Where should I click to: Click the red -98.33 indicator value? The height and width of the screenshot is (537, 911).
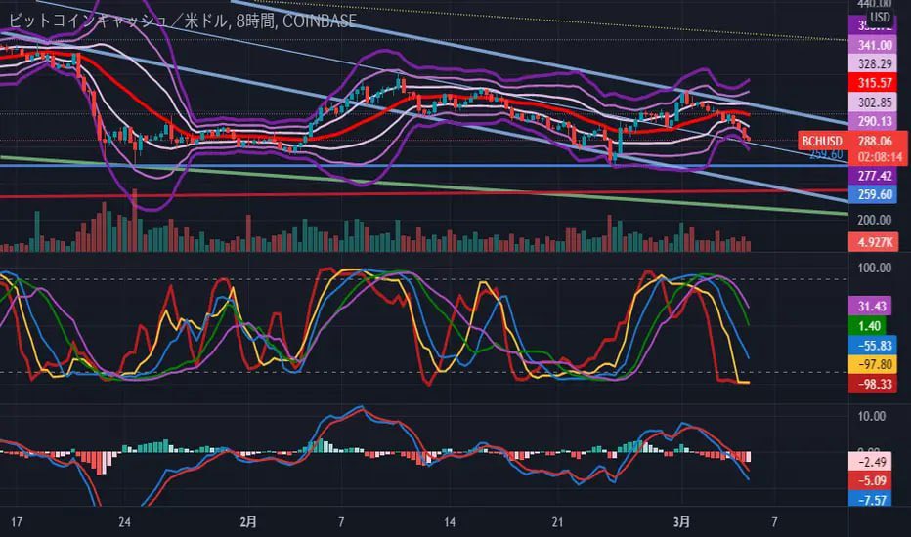point(873,384)
